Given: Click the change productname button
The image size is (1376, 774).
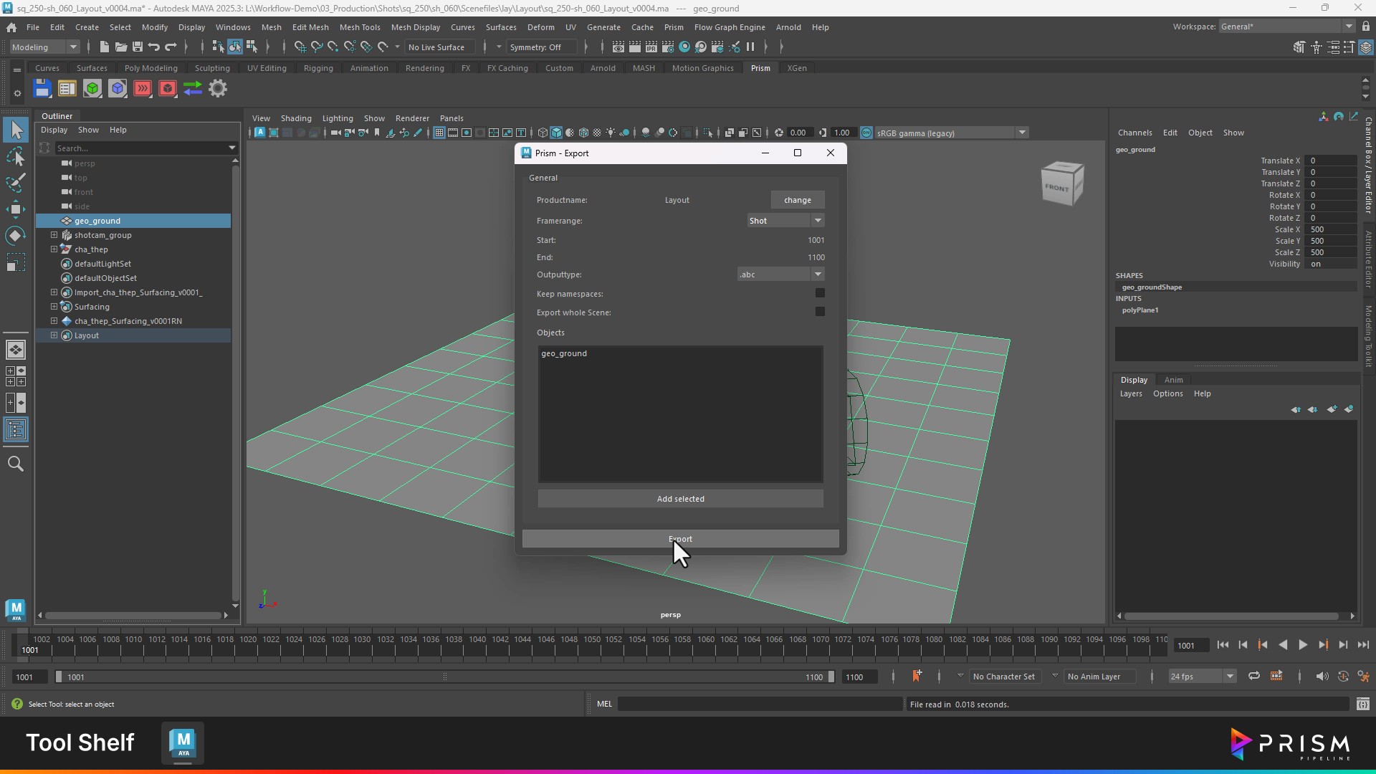Looking at the screenshot, I should tap(797, 200).
